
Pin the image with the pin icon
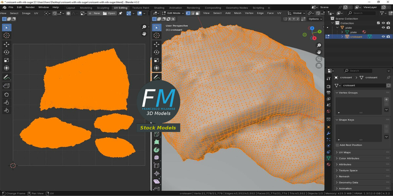120,13
